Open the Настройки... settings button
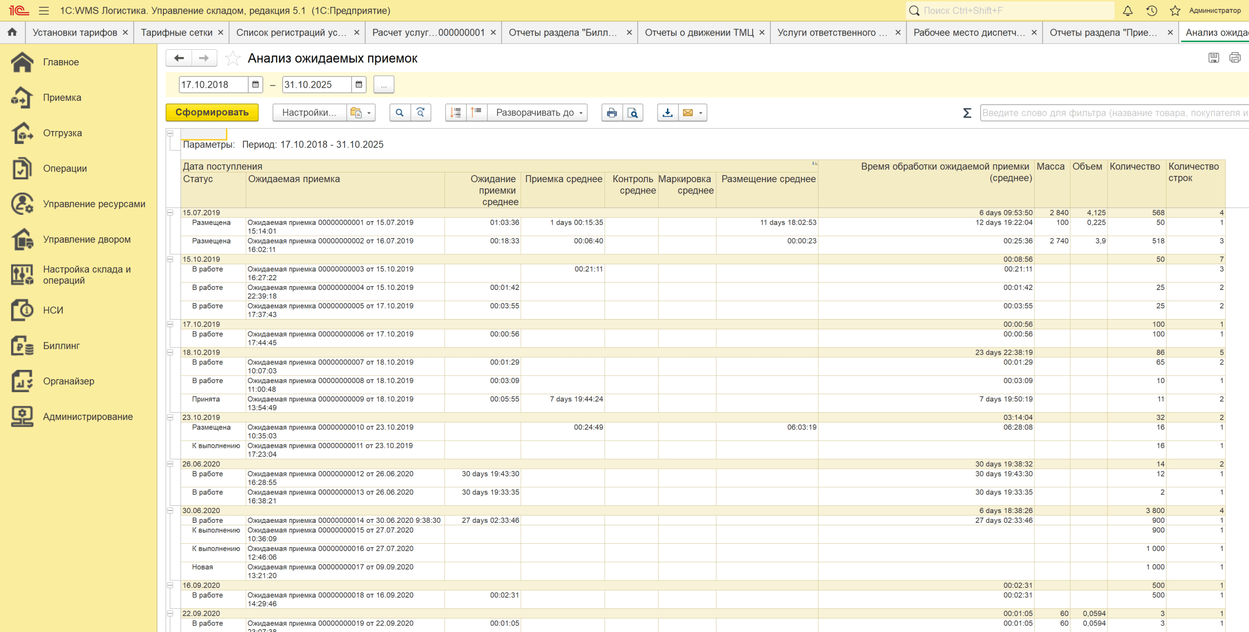 (x=309, y=113)
